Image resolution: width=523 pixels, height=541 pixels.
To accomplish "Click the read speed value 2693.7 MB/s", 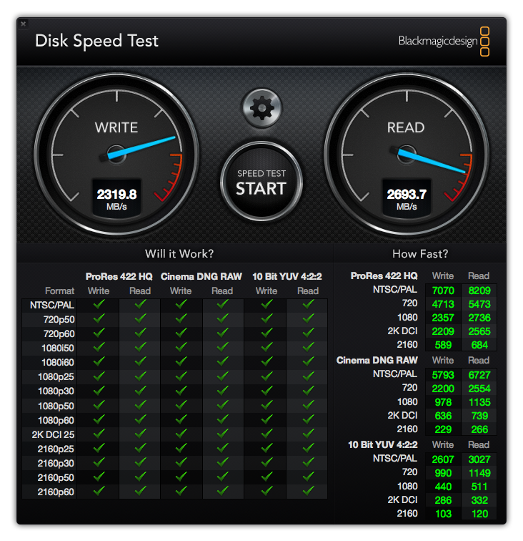I will 407,199.
